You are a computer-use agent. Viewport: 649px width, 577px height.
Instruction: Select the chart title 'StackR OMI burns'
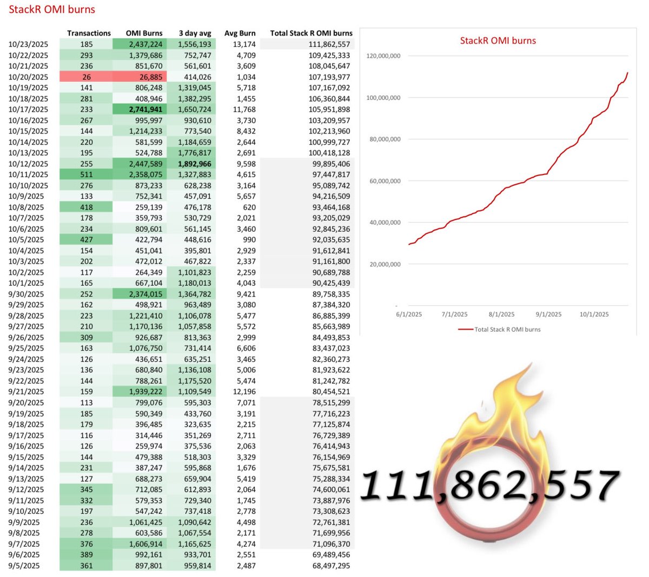click(x=498, y=41)
